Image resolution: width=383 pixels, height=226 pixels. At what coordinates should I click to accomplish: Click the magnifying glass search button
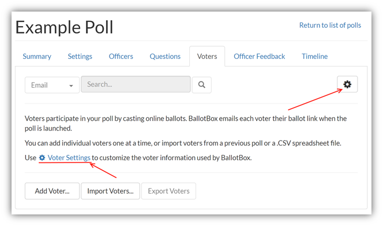tap(201, 85)
